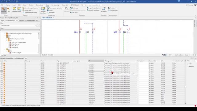Image resolution: width=197 pixels, height=111 pixels.
Task: Toggle the Selection filter checkbox
Action: (188, 67)
